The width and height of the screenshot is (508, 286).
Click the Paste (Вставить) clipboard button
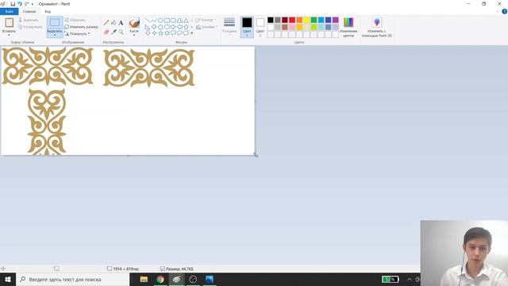(x=9, y=23)
